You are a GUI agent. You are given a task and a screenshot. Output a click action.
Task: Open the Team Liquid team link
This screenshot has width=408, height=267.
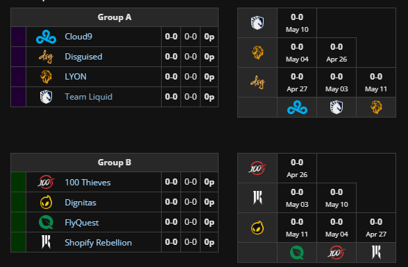(89, 97)
